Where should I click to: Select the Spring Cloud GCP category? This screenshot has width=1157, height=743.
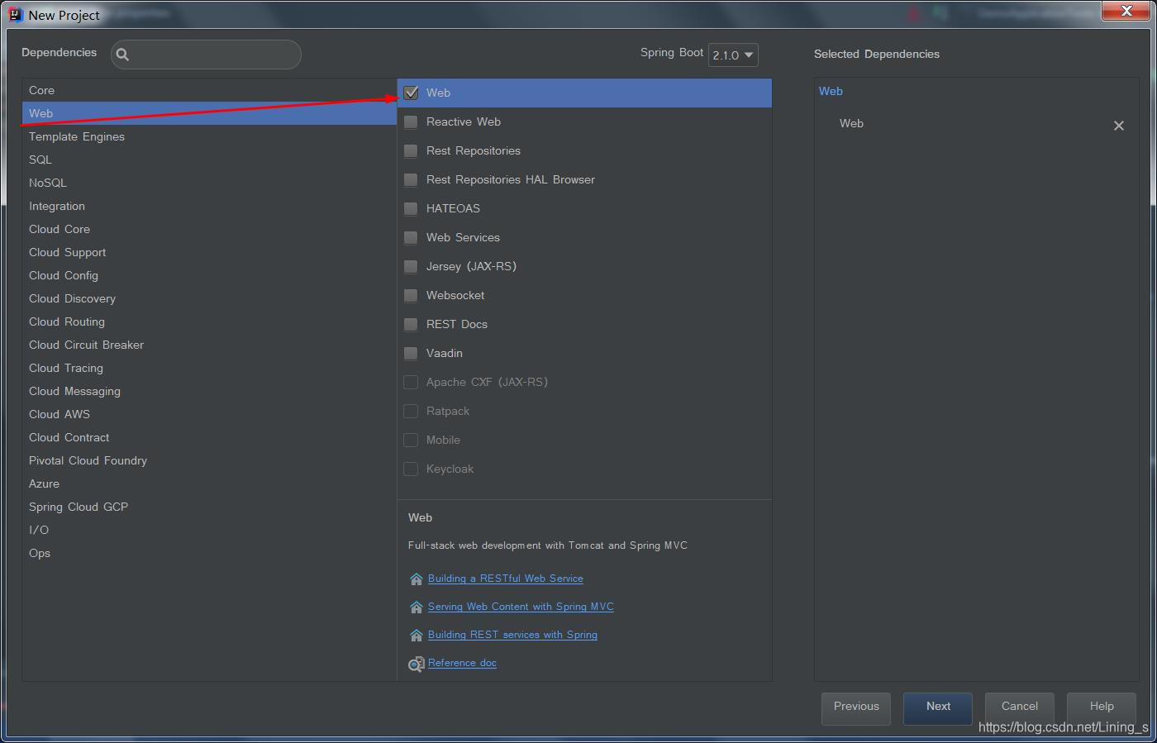[209, 507]
